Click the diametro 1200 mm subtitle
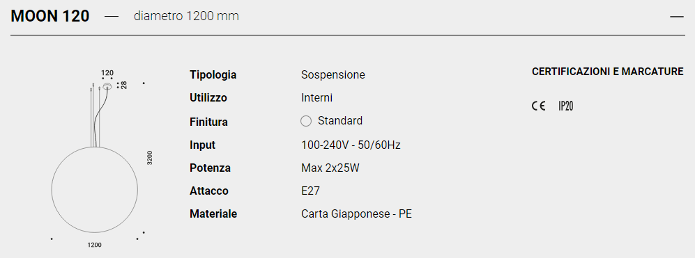695x258 pixels. pyautogui.click(x=186, y=17)
